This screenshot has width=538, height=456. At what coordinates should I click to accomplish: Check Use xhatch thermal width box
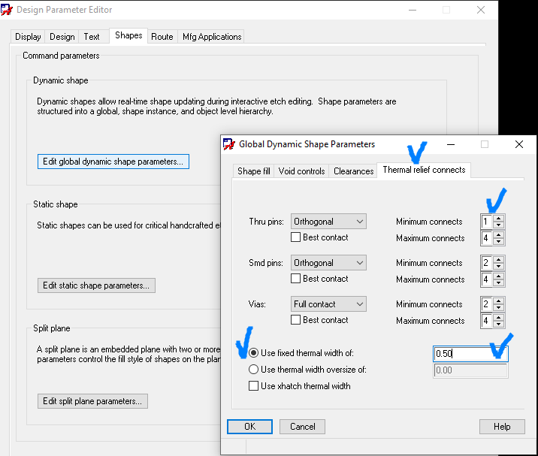(x=253, y=385)
